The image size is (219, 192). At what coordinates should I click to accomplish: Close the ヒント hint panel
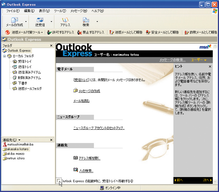tap(210, 67)
